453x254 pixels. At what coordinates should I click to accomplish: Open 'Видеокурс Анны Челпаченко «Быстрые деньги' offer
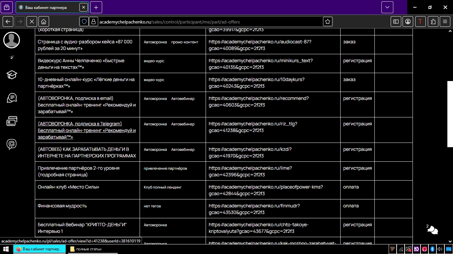(x=81, y=64)
